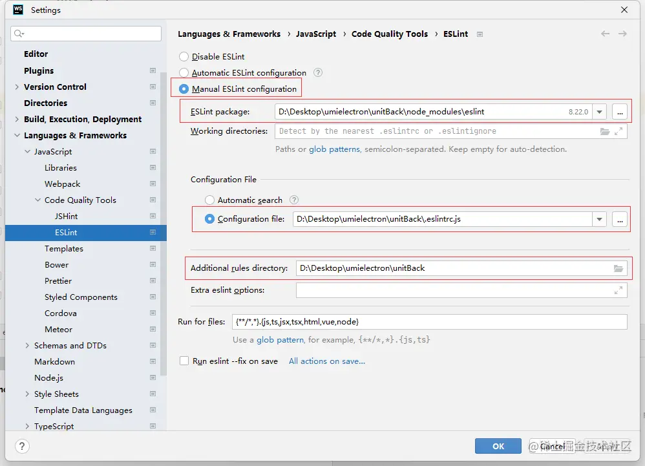Click the project-level icon on the ESLint row
Viewport: 645px width, 466px height.
click(x=153, y=233)
